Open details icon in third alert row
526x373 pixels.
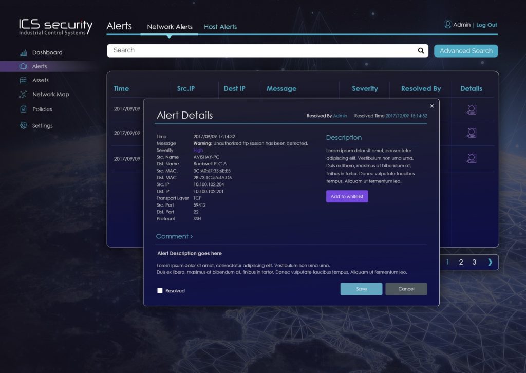(x=471, y=158)
